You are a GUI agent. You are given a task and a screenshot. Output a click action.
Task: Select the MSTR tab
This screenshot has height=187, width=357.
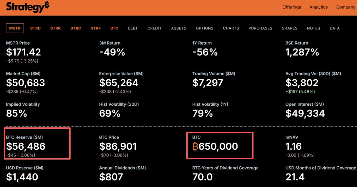click(15, 28)
